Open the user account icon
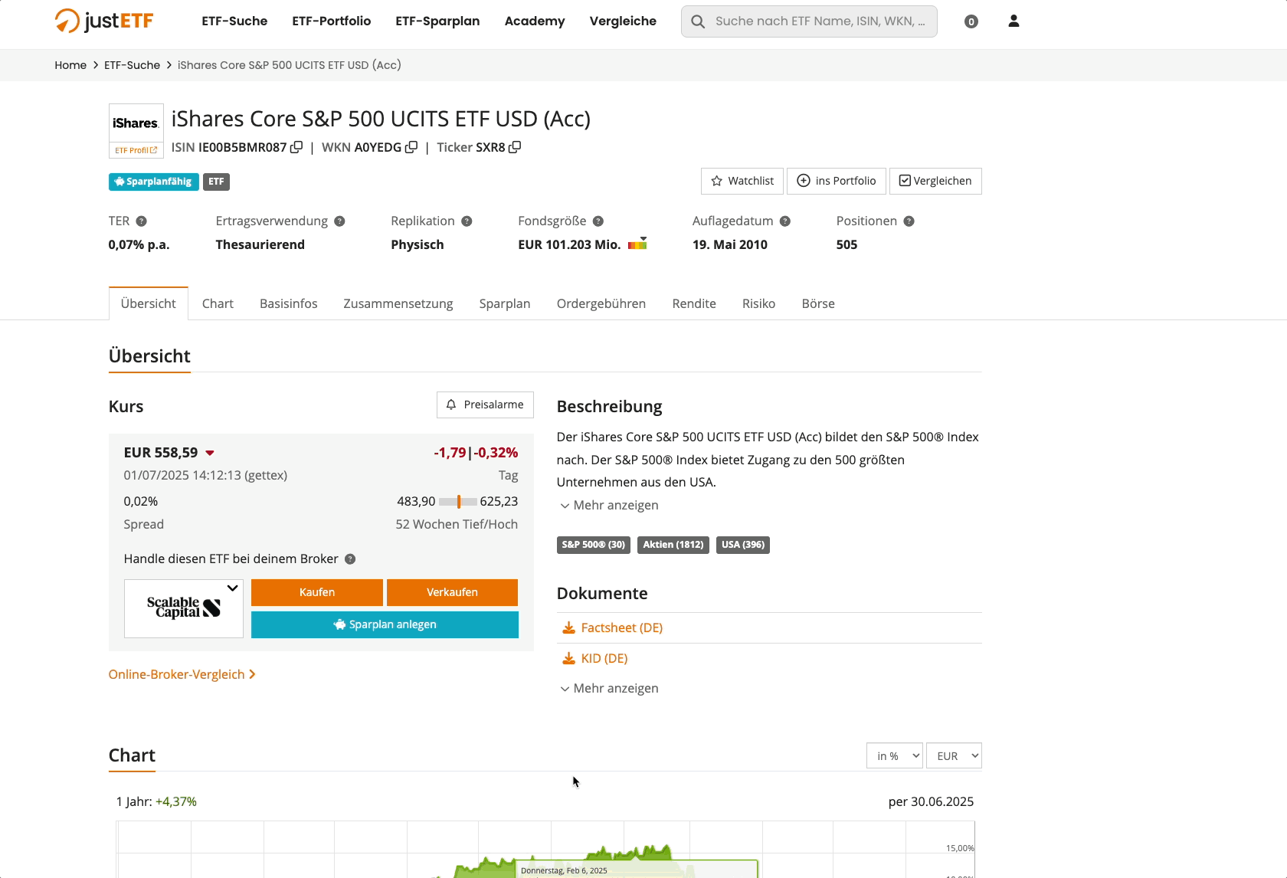Image resolution: width=1287 pixels, height=878 pixels. (x=1014, y=21)
